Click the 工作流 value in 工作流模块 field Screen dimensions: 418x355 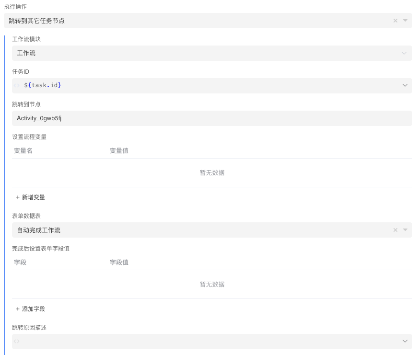[26, 53]
